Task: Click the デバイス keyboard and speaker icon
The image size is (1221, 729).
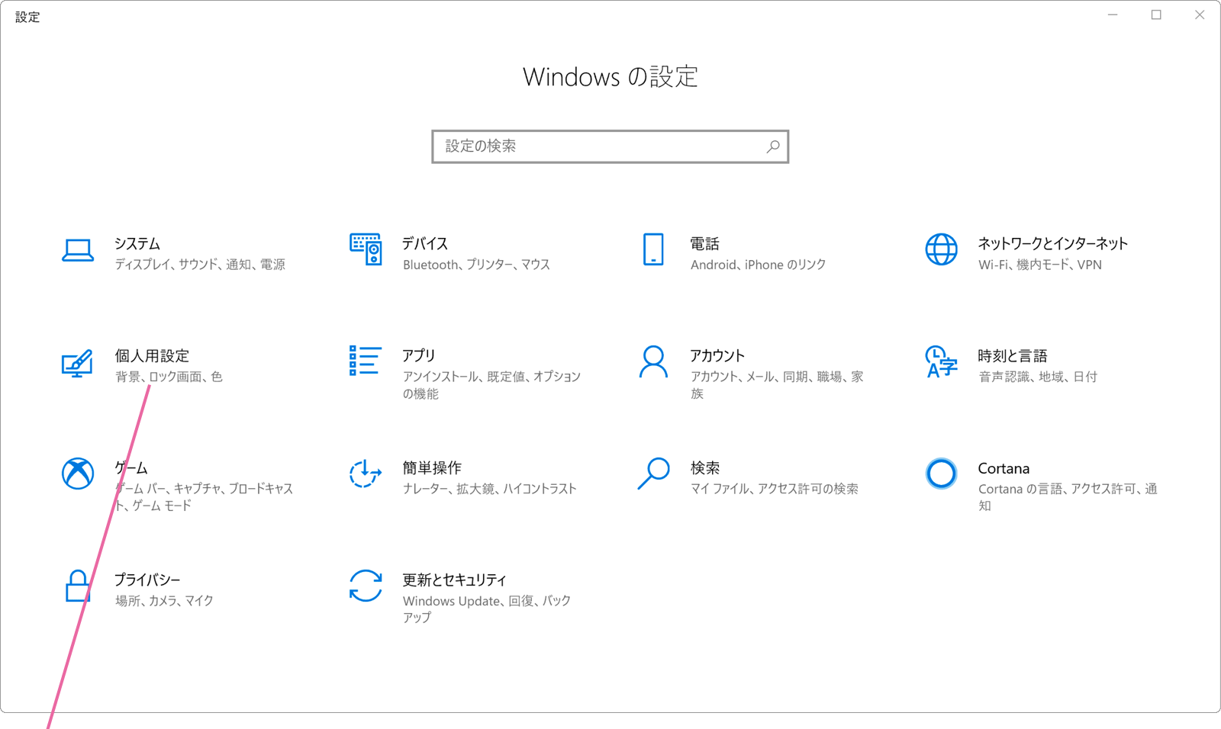Action: coord(366,249)
